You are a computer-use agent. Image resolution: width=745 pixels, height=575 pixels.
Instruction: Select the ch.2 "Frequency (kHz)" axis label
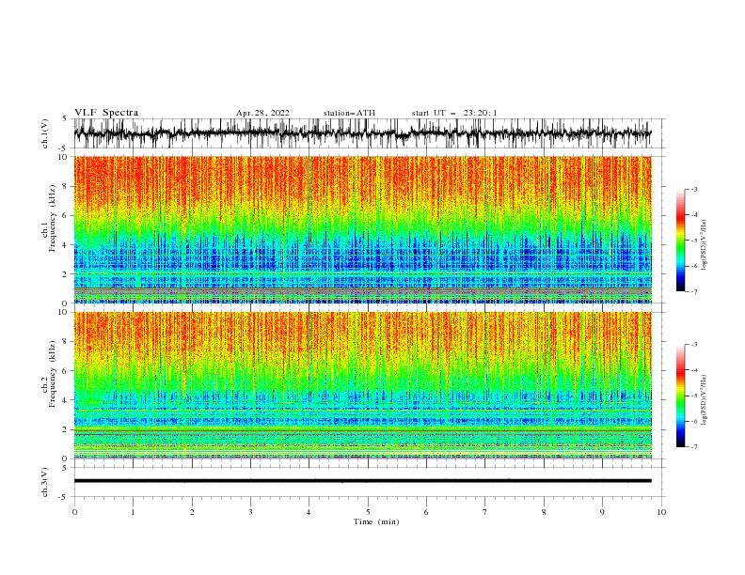[x=53, y=373]
